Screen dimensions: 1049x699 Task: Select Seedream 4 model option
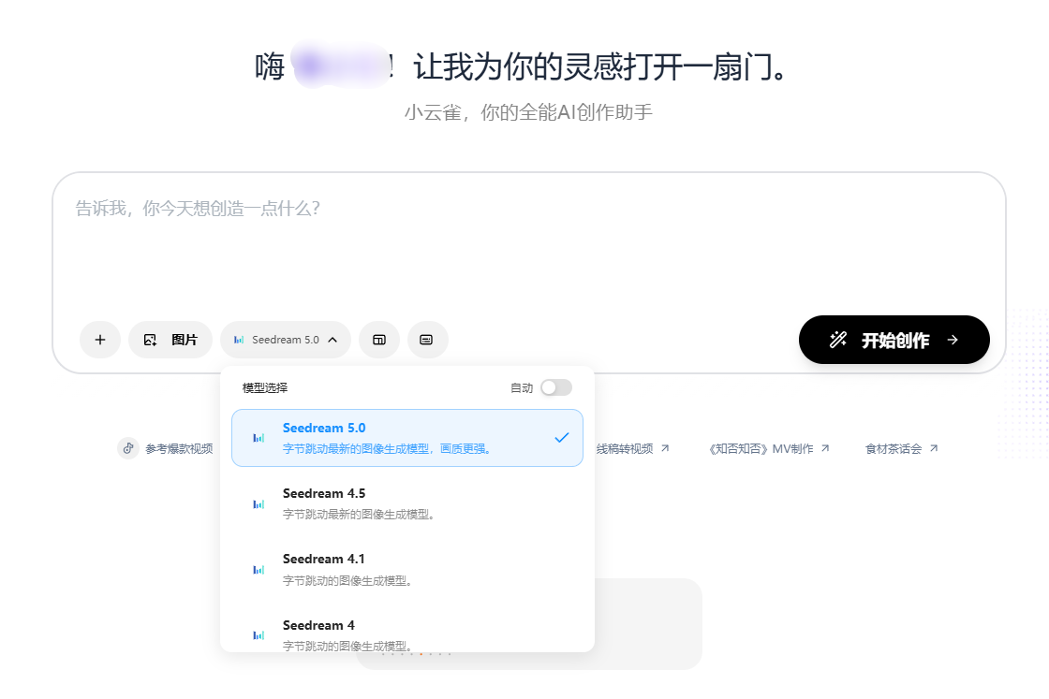(406, 633)
